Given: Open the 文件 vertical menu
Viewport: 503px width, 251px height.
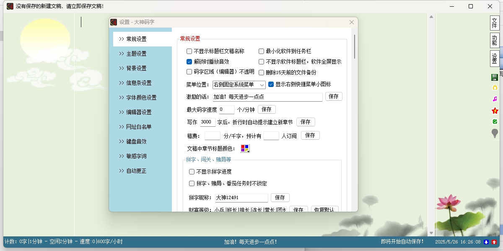Looking at the screenshot, I should click(x=495, y=23).
